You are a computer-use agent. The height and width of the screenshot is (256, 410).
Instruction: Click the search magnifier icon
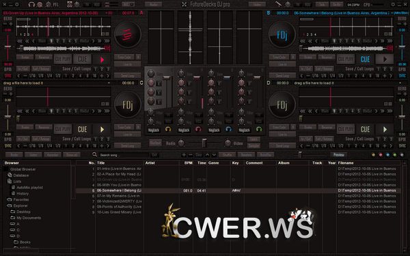[x=94, y=155]
